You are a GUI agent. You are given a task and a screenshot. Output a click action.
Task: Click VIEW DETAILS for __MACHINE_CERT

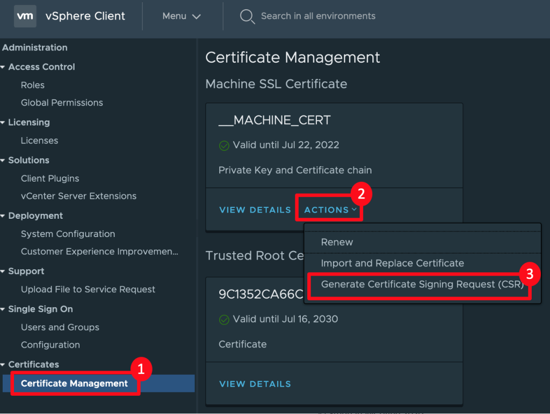coord(255,210)
